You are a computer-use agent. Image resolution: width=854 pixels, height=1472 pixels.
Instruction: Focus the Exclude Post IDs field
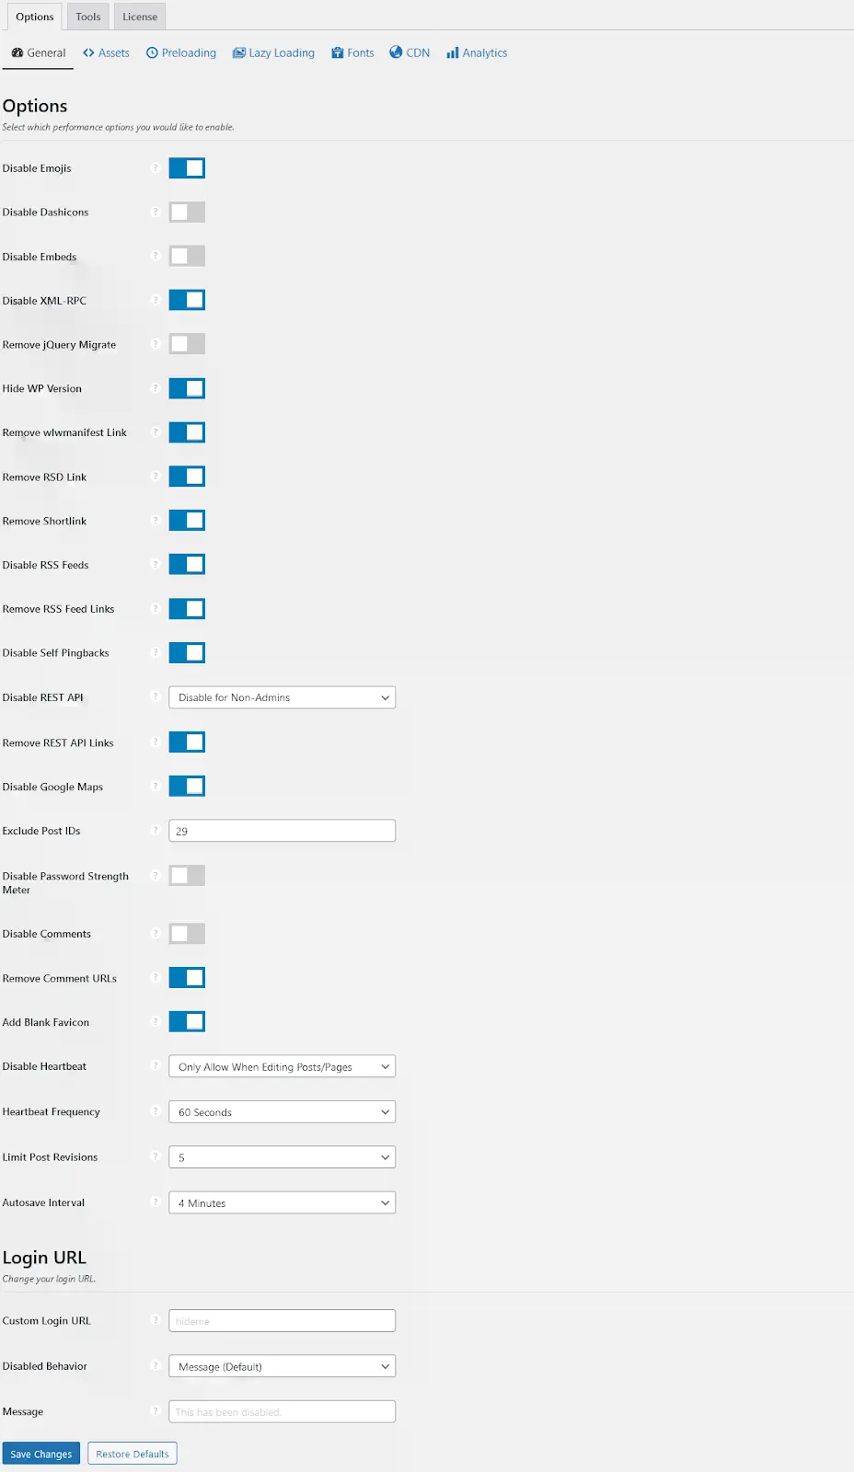[x=282, y=831]
